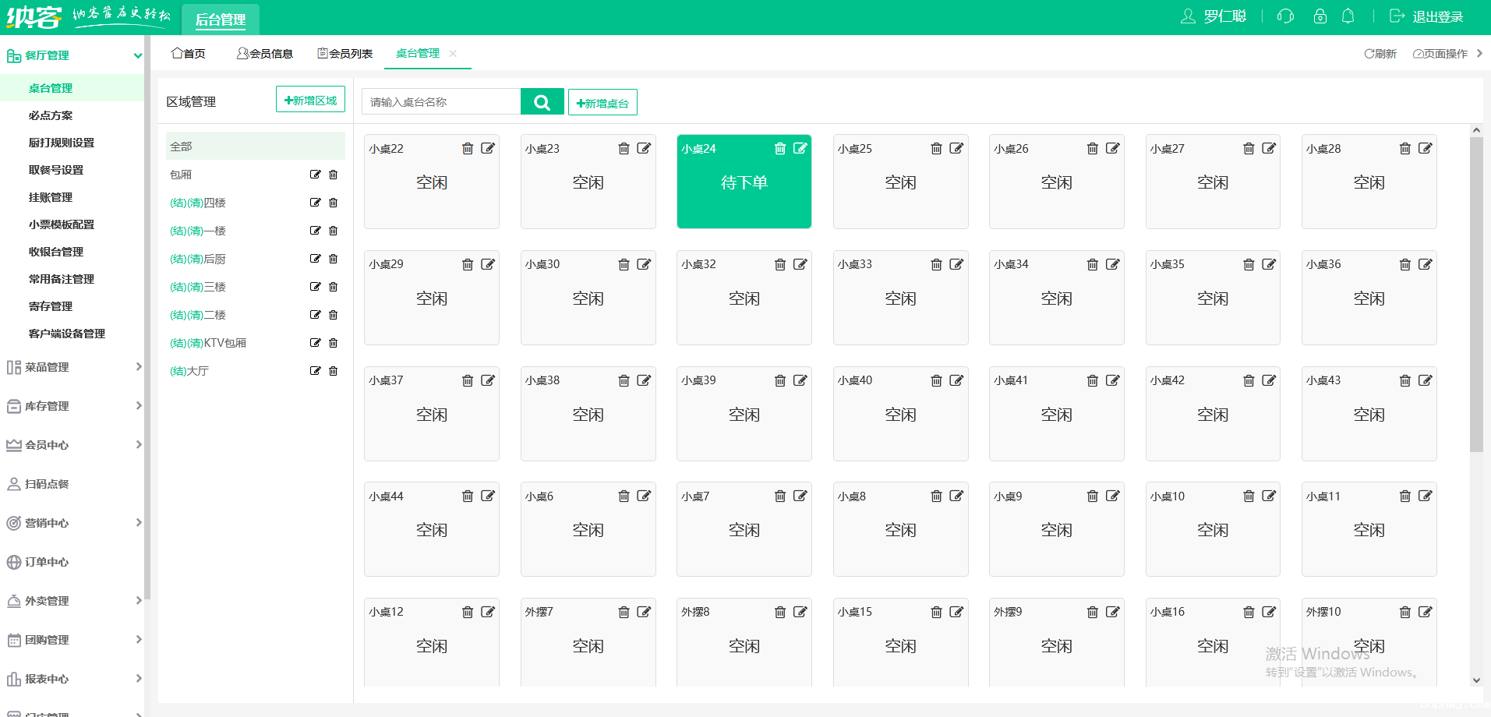Viewport: 1491px width, 717px height.
Task: Open 订单中心 in sidebar
Action: (47, 562)
